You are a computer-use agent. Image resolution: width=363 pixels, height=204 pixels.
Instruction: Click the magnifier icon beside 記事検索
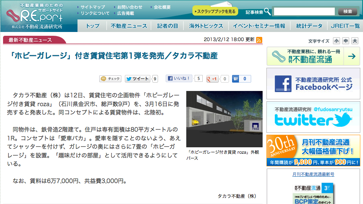[268, 11]
